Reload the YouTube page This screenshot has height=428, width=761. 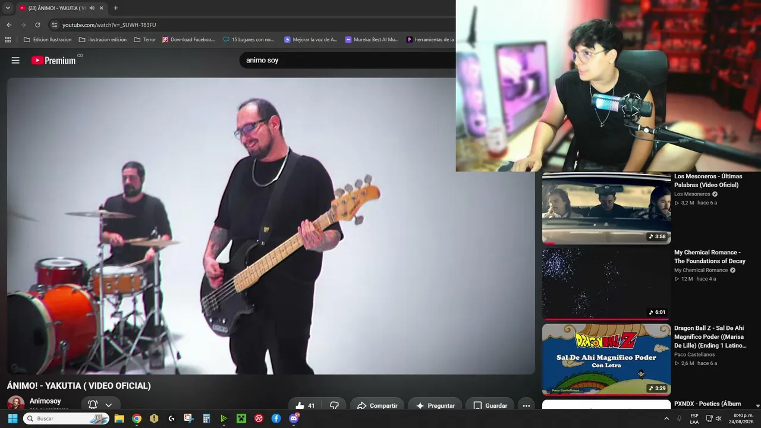coord(37,25)
